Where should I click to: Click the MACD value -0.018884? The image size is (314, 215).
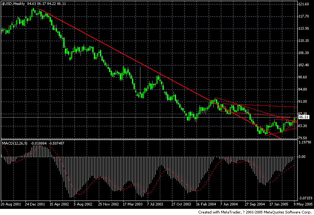(39, 143)
